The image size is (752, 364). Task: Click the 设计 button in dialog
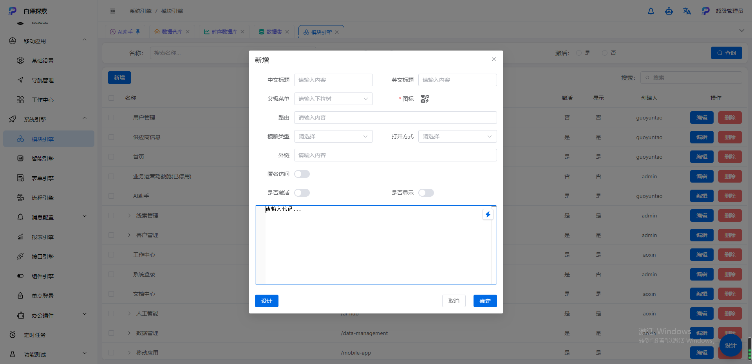coord(267,301)
